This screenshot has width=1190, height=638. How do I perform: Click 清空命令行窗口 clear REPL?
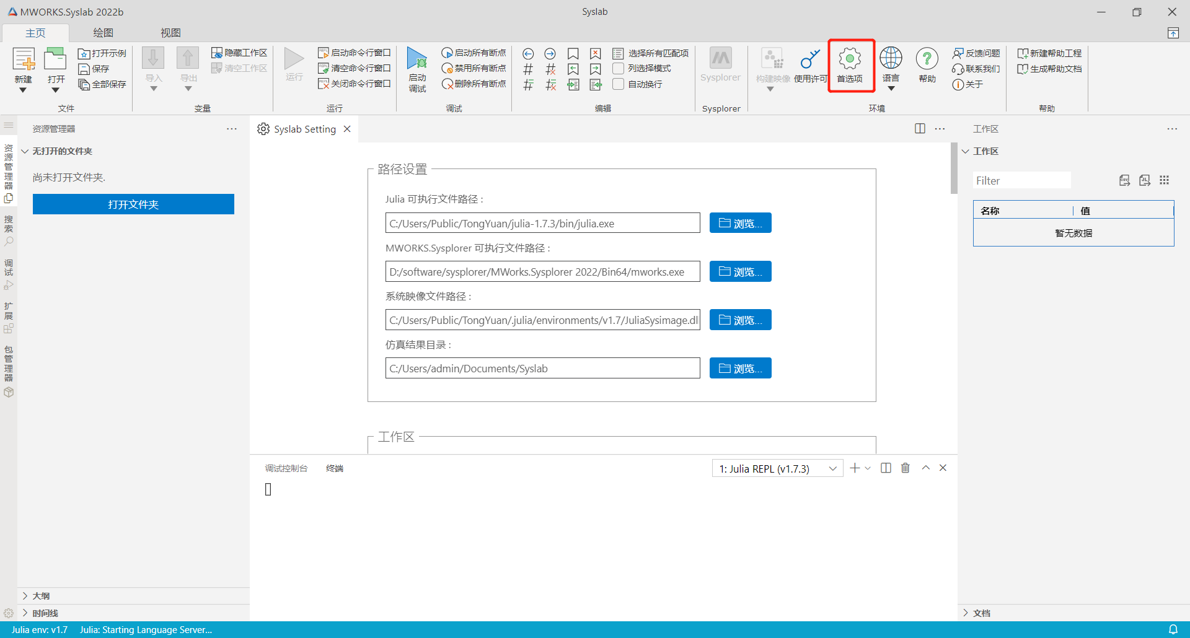tap(355, 68)
